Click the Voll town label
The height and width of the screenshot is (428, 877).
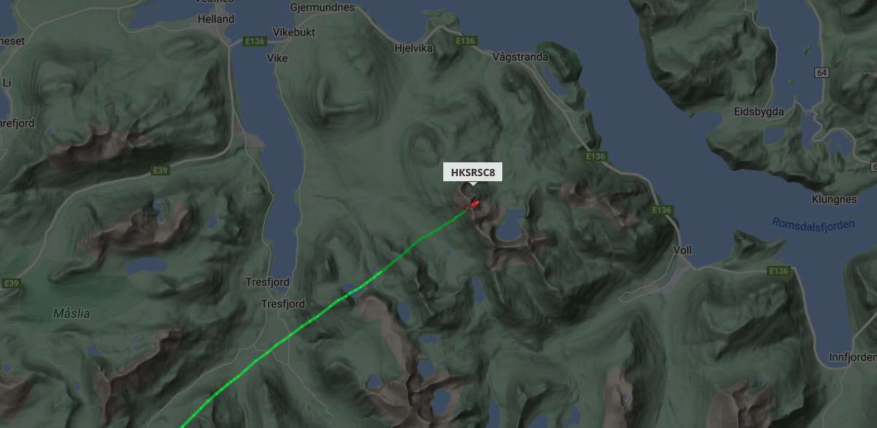pyautogui.click(x=683, y=250)
